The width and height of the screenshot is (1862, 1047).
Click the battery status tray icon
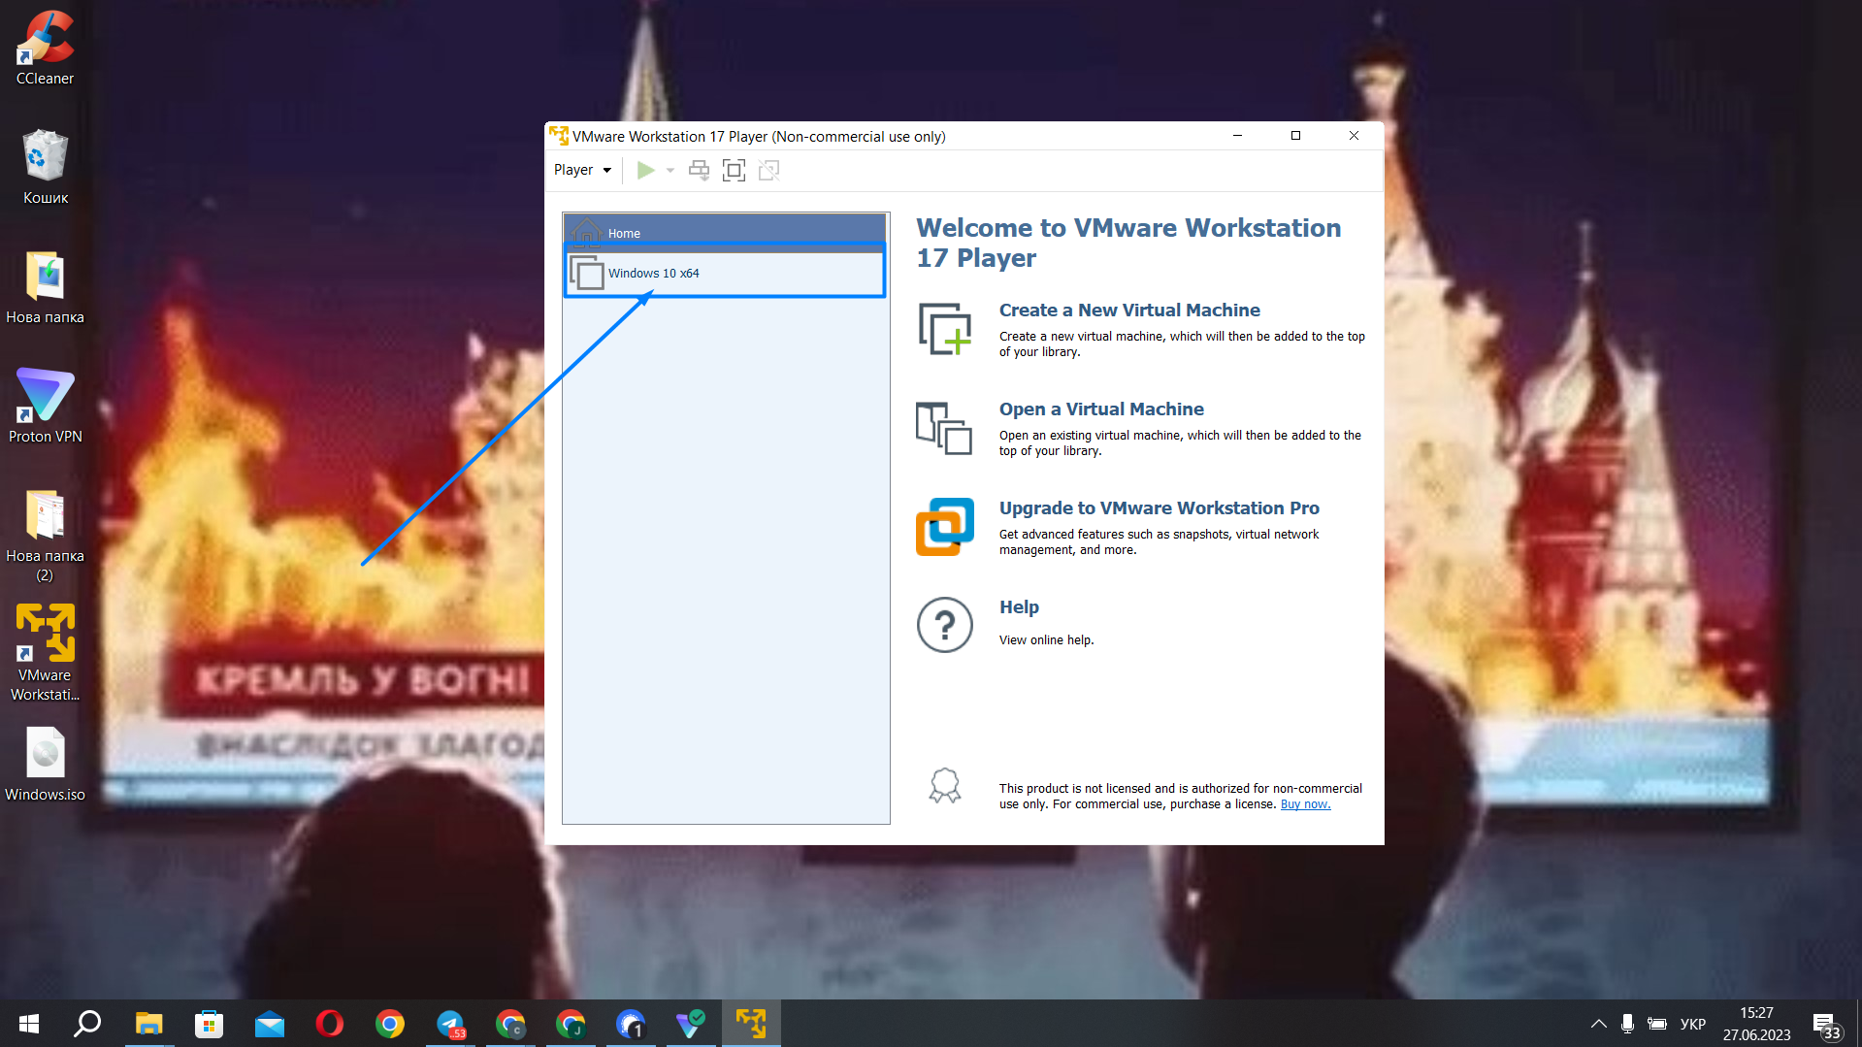point(1657,1024)
